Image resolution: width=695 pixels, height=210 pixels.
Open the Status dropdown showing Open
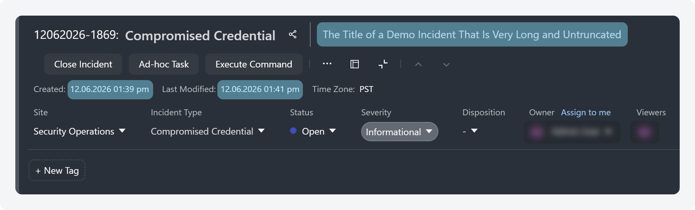(313, 131)
